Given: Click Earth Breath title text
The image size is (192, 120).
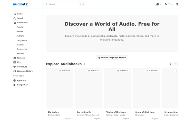Looking at the screenshot, I should (84, 112).
